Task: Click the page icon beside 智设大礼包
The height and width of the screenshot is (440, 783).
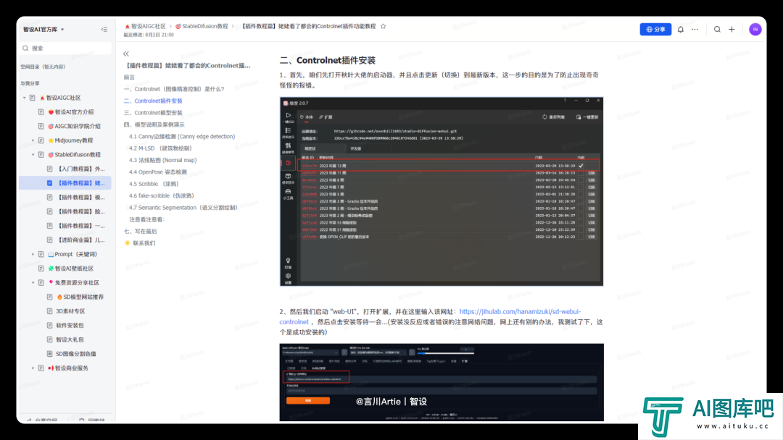Action: (49, 339)
